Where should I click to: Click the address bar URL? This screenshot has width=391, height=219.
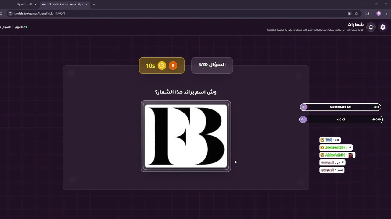coord(39,13)
